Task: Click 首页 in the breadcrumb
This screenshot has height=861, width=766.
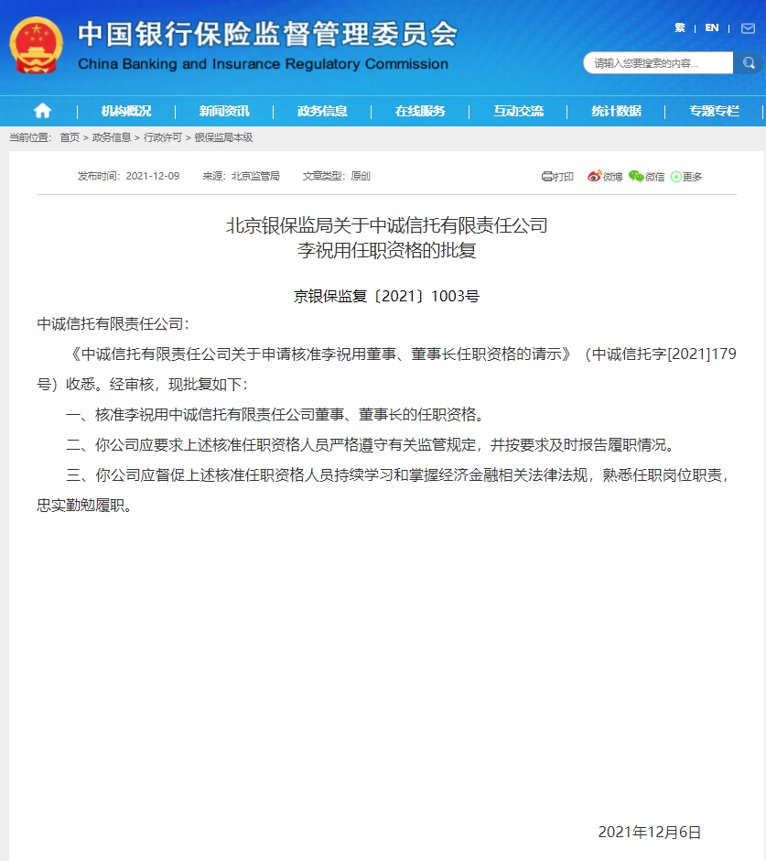Action: point(70,137)
